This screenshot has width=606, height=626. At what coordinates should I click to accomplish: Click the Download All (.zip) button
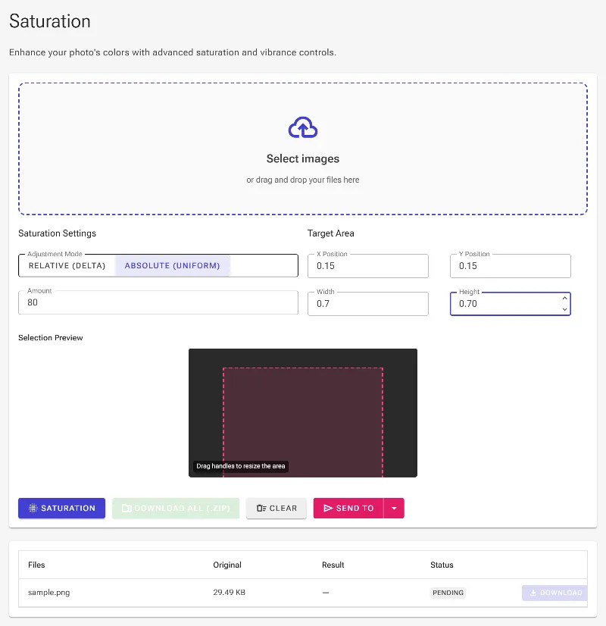(176, 509)
